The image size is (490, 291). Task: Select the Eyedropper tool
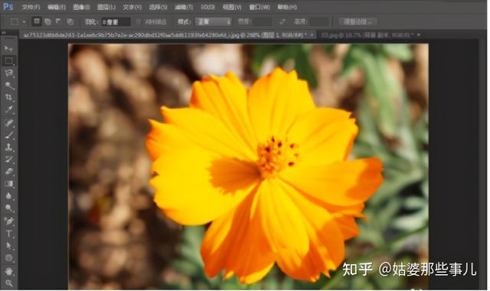click(8, 109)
